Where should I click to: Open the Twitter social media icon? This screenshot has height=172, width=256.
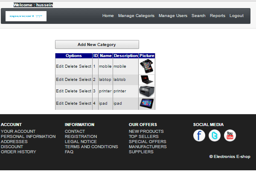pyautogui.click(x=215, y=135)
